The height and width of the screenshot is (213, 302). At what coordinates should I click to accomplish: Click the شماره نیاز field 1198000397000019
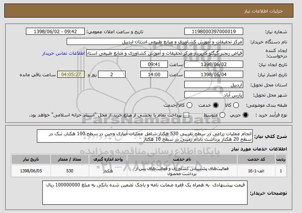[x=214, y=32]
